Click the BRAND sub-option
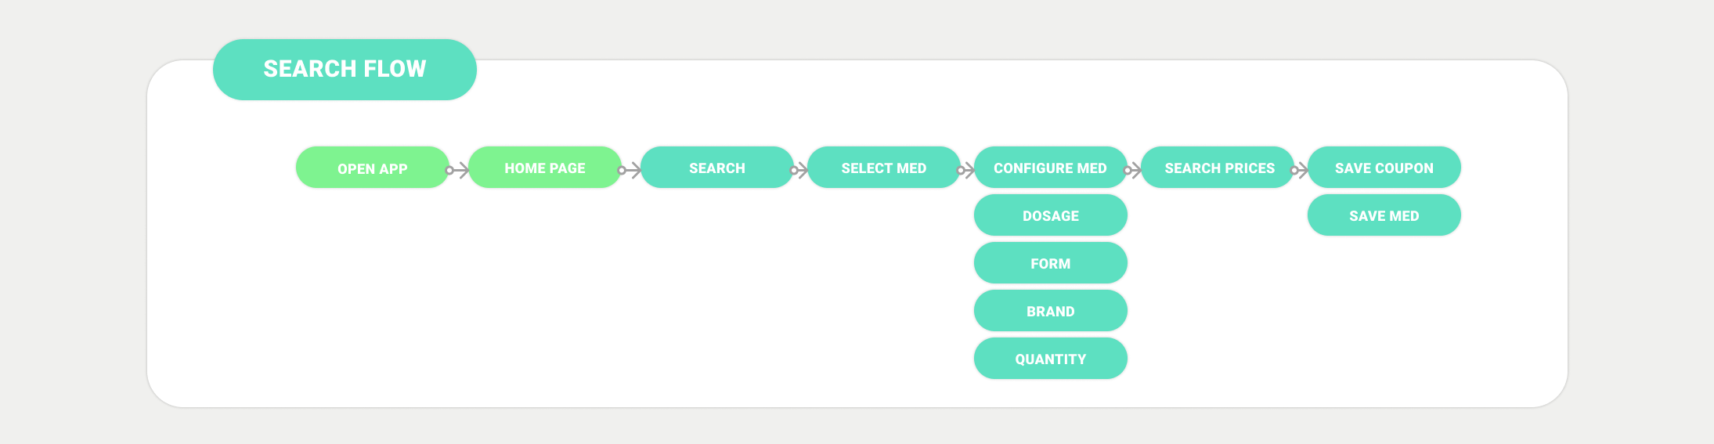The height and width of the screenshot is (444, 1714). pyautogui.click(x=1051, y=311)
